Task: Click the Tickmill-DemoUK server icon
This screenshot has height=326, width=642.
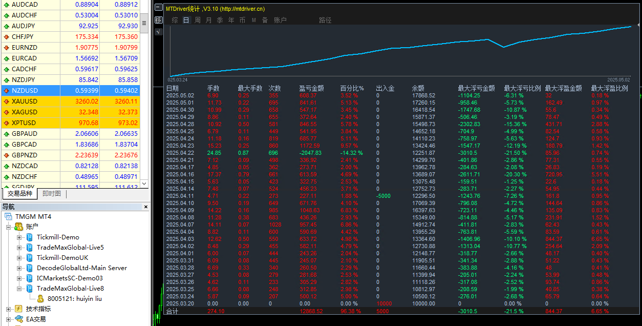Action: point(29,257)
